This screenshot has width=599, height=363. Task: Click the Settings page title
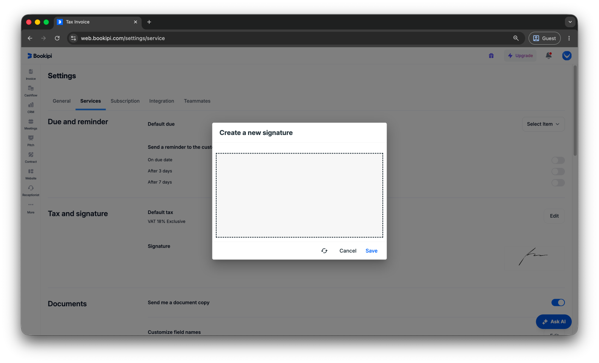tap(62, 76)
